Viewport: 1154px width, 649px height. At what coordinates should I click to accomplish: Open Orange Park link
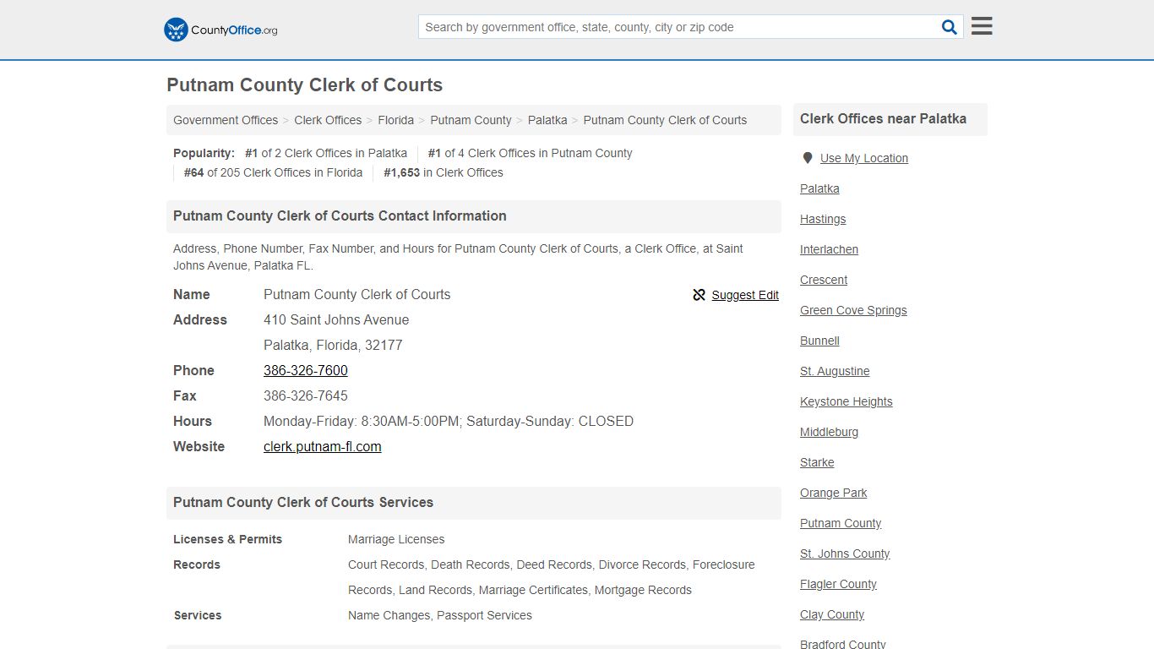[834, 493]
